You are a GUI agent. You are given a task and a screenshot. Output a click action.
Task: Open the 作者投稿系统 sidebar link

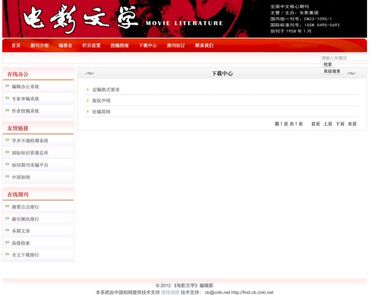click(25, 111)
